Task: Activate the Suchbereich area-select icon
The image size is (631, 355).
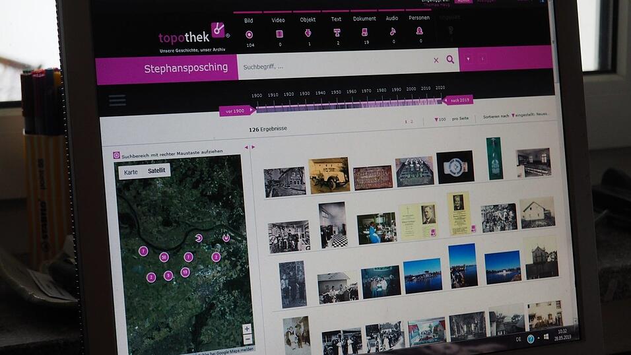Action: tap(116, 155)
